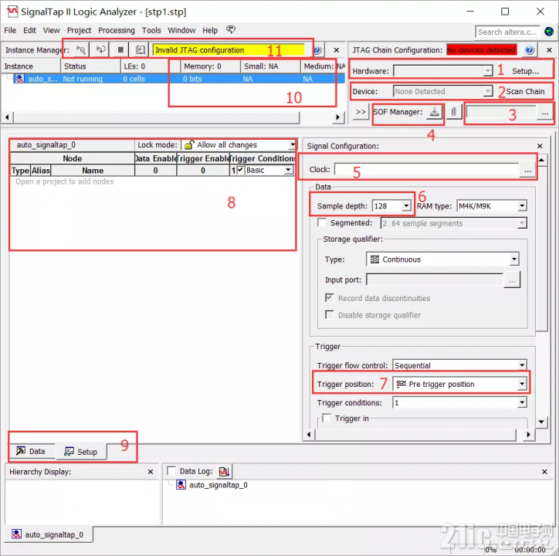This screenshot has width=559, height=556.
Task: Switch to the Data tab
Action: point(32,451)
